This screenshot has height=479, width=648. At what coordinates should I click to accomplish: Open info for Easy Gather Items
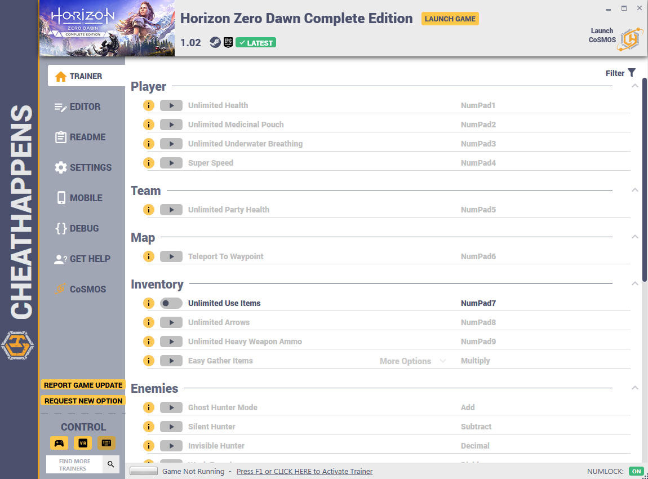point(148,361)
